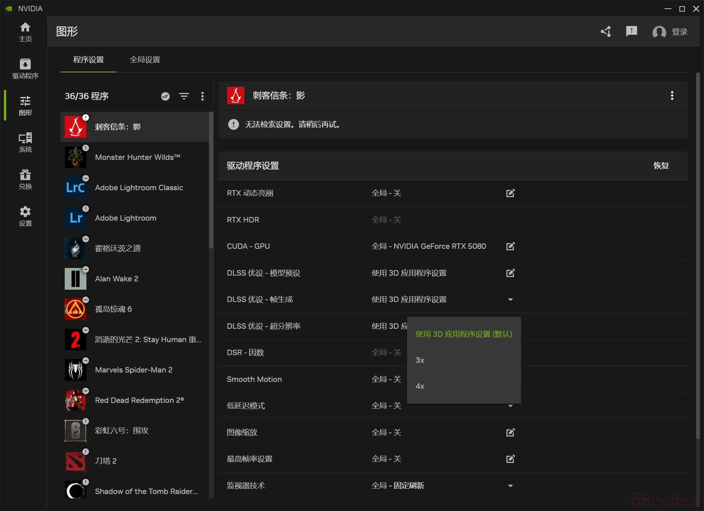
Task: Open the three-dot menu for the program list
Action: [x=202, y=96]
